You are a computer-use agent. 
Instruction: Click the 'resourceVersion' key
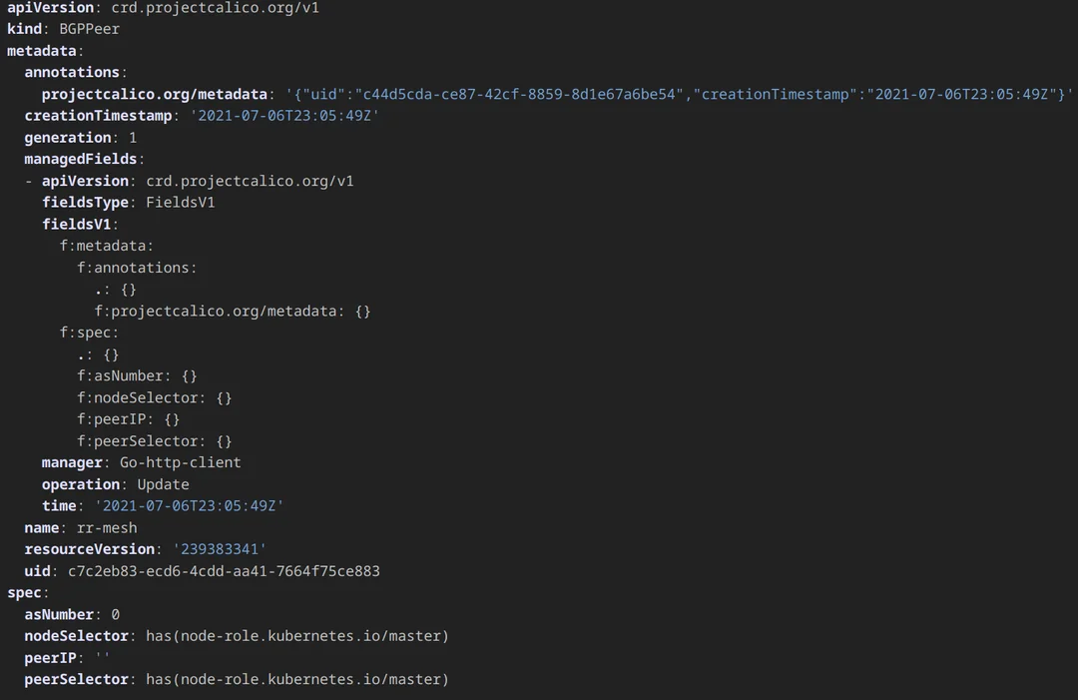click(x=90, y=549)
